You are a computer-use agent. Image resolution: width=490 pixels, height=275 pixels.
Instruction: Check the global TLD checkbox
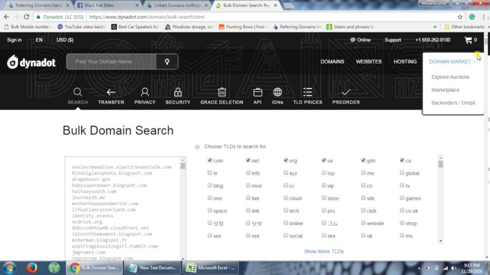tap(402, 173)
